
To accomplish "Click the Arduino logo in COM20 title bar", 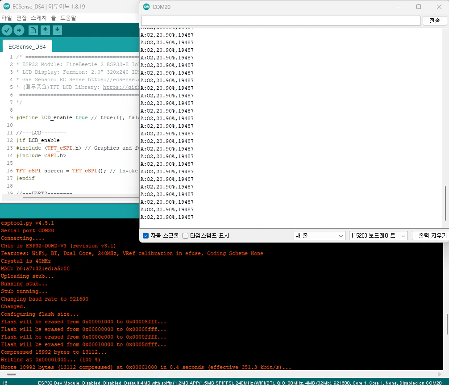I will pyautogui.click(x=146, y=7).
